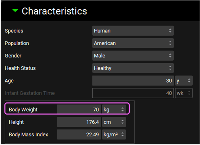Image resolution: width=200 pixels, height=145 pixels.
Task: Open the Health Status dropdown showing Healthy
Action: click(133, 68)
